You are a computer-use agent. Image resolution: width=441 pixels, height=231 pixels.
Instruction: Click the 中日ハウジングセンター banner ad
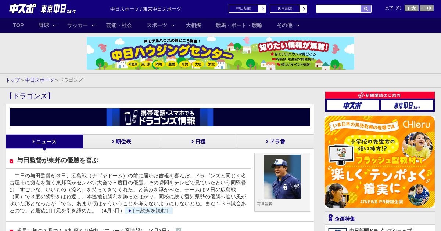(220, 53)
